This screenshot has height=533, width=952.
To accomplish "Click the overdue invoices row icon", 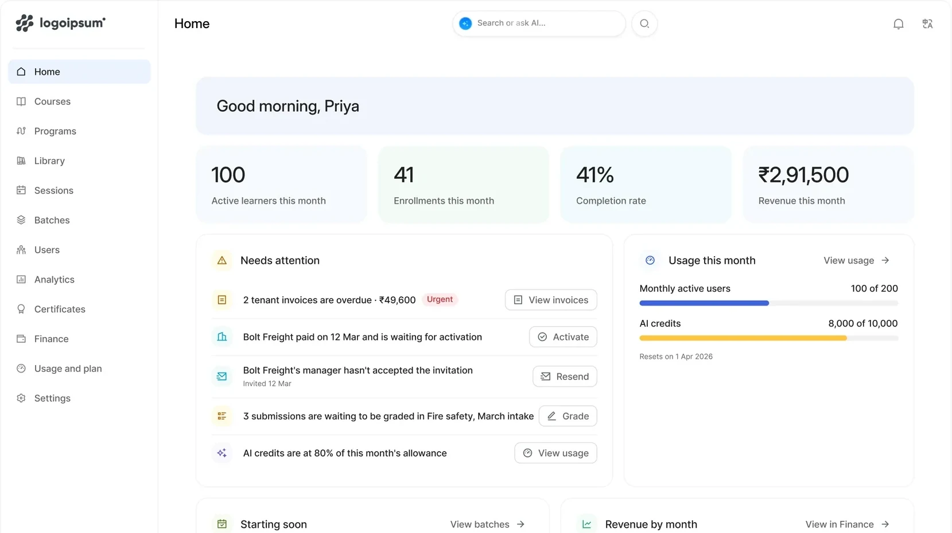I will [222, 300].
